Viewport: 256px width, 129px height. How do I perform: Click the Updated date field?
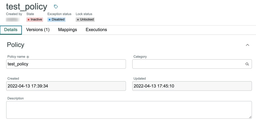(x=192, y=86)
